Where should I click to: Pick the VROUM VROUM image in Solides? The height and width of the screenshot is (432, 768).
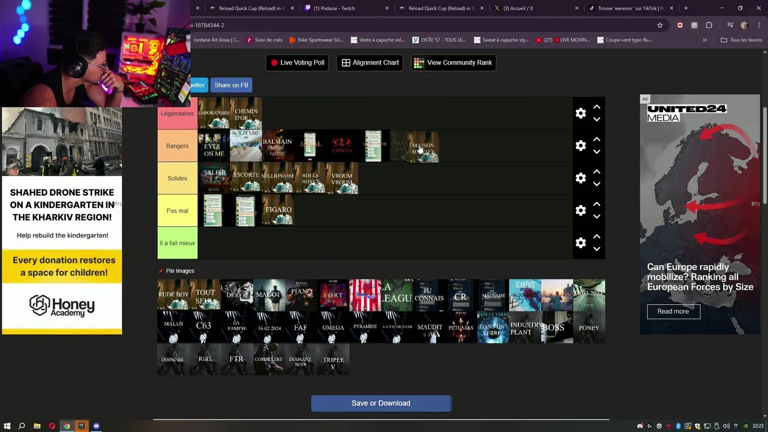pyautogui.click(x=342, y=178)
